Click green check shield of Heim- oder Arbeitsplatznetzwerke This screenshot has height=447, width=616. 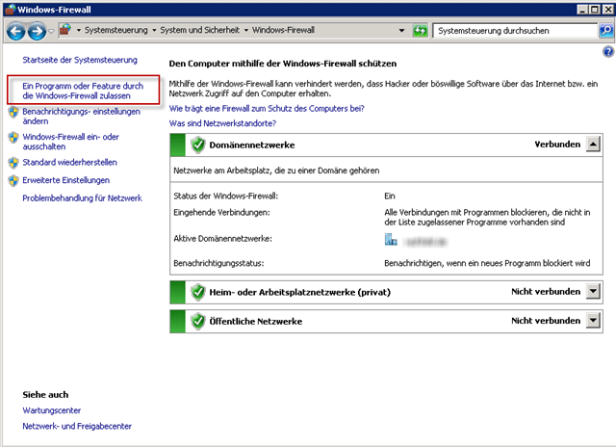coord(198,292)
